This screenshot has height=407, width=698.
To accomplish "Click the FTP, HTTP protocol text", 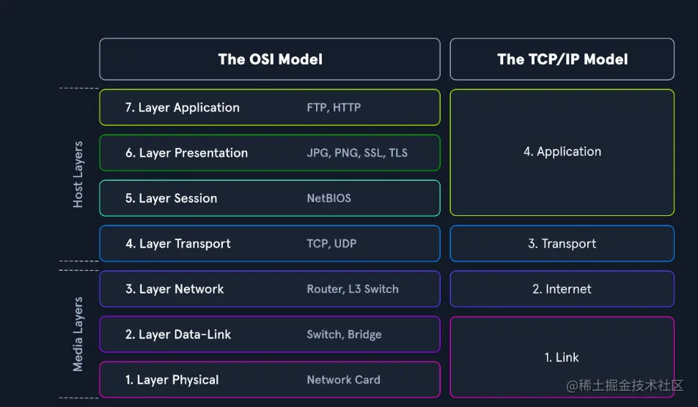I will (x=334, y=108).
